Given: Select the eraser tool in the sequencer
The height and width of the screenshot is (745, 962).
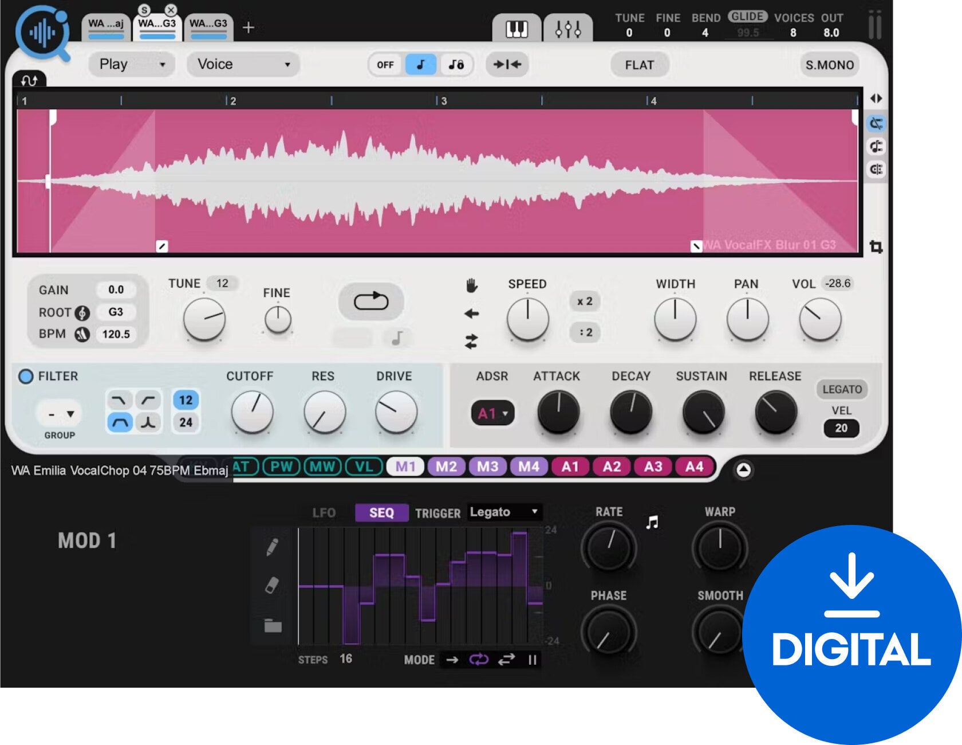Looking at the screenshot, I should tap(271, 585).
